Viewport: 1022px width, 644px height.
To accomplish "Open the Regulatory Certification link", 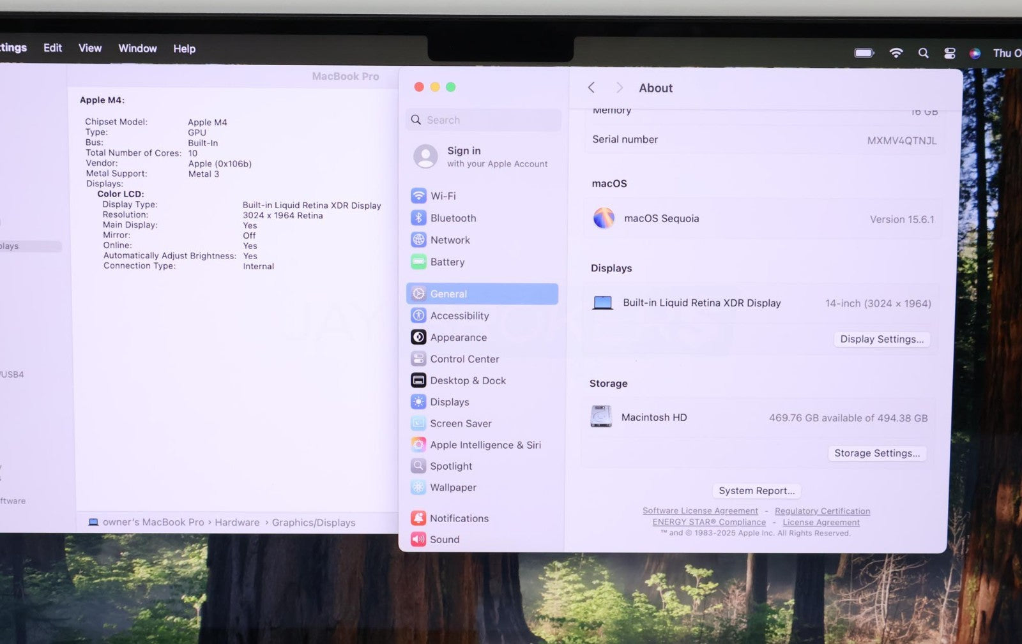I will coord(822,511).
